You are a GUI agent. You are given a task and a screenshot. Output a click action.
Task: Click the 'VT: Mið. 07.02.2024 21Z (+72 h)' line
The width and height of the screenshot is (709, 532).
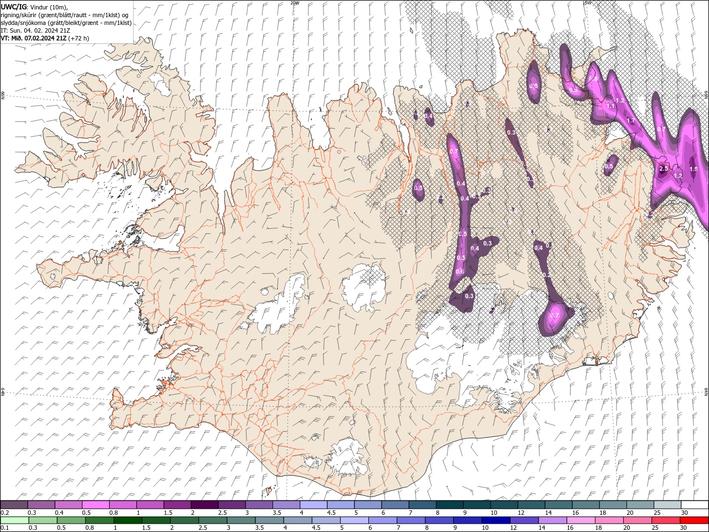pos(45,38)
